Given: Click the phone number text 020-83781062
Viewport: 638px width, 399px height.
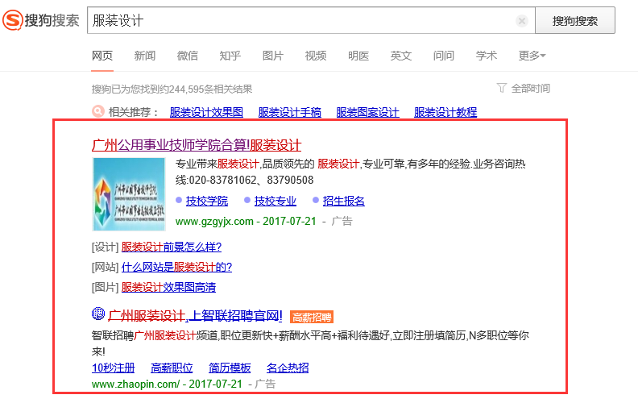Looking at the screenshot, I should pos(223,180).
